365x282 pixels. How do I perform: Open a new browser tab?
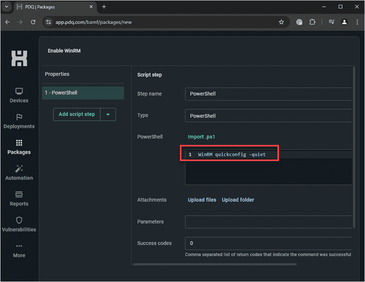(104, 7)
